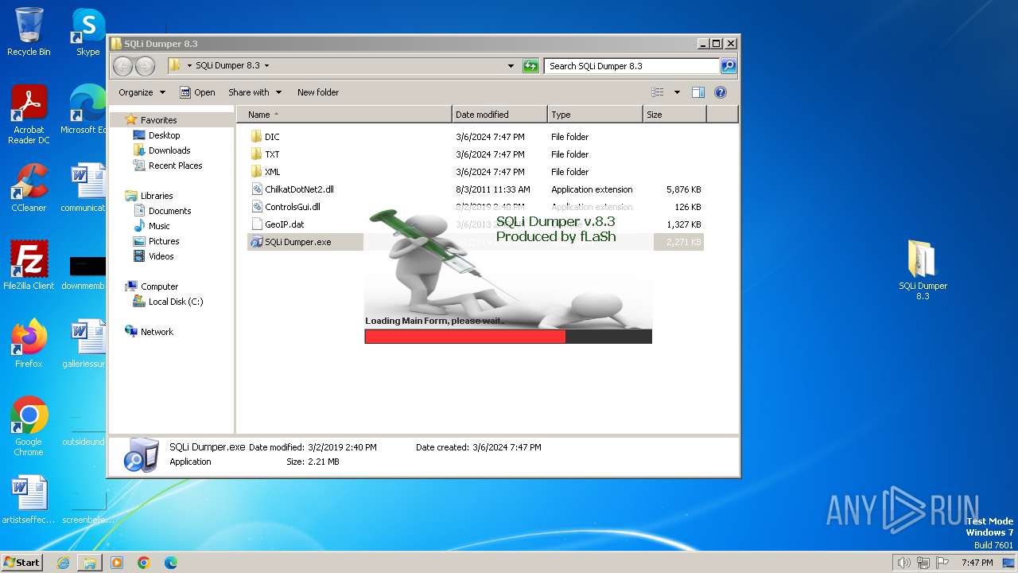Open Downloads in the navigation pane
This screenshot has width=1018, height=573.
coord(169,150)
